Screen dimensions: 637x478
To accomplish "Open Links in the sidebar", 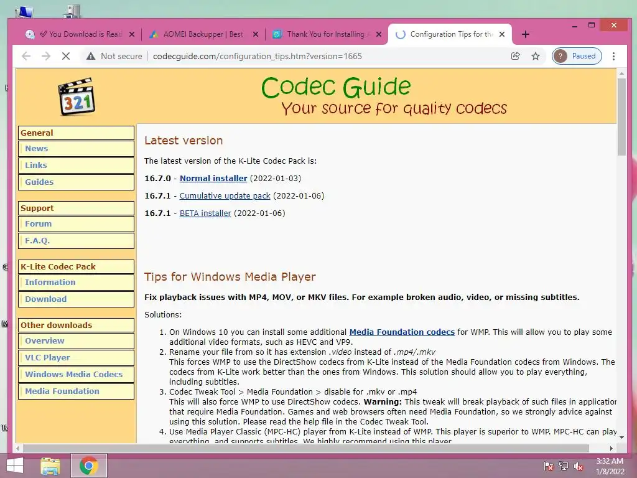I will point(77,166).
